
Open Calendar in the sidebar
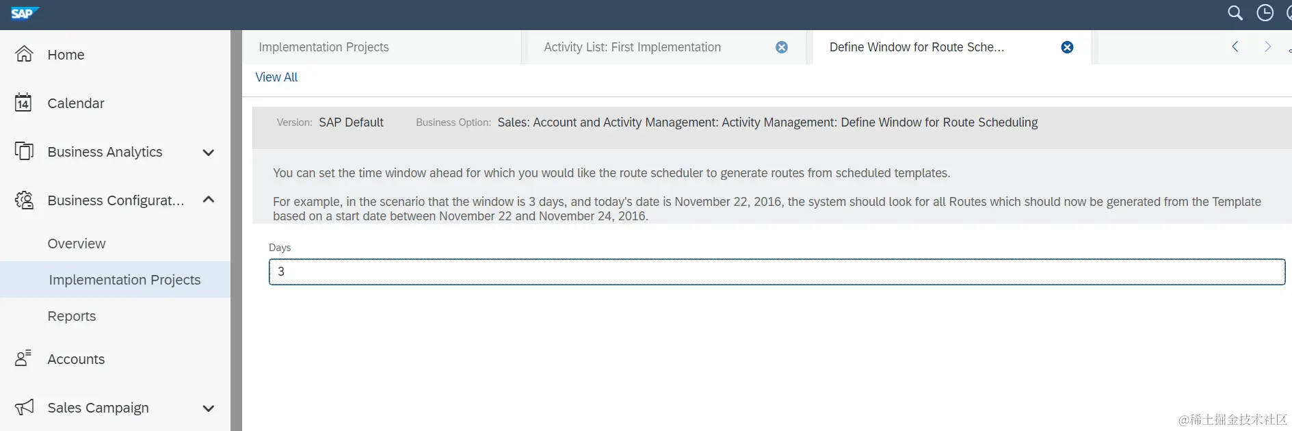tap(76, 103)
